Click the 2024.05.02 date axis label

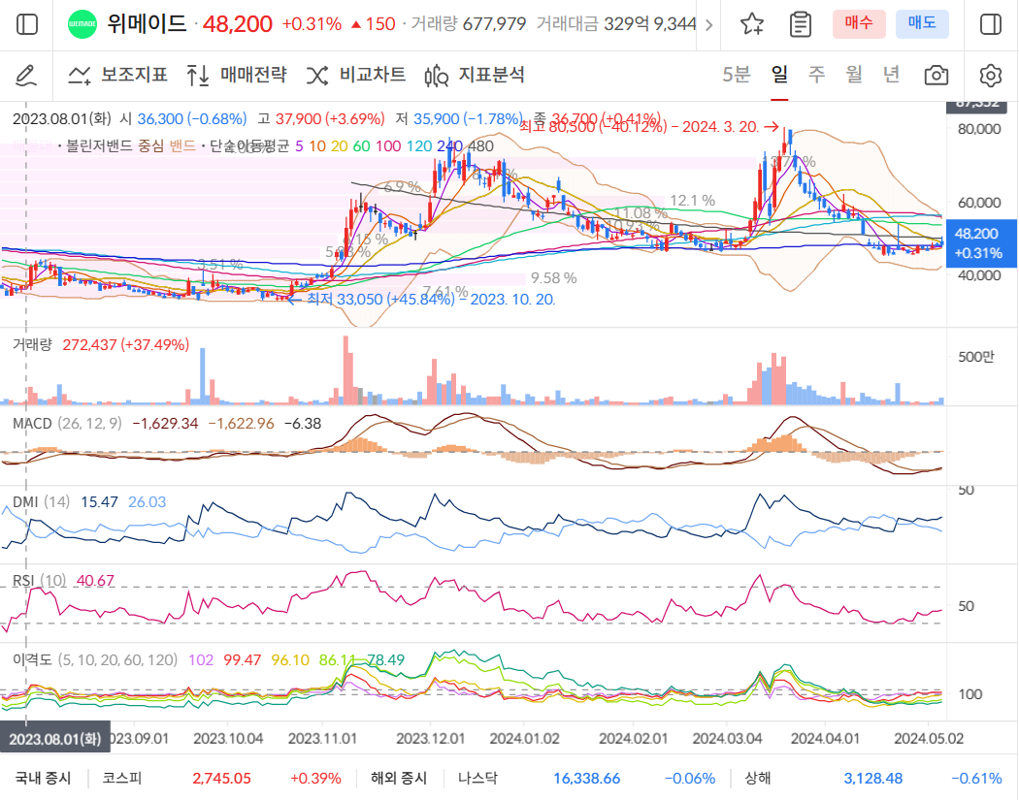coord(929,738)
